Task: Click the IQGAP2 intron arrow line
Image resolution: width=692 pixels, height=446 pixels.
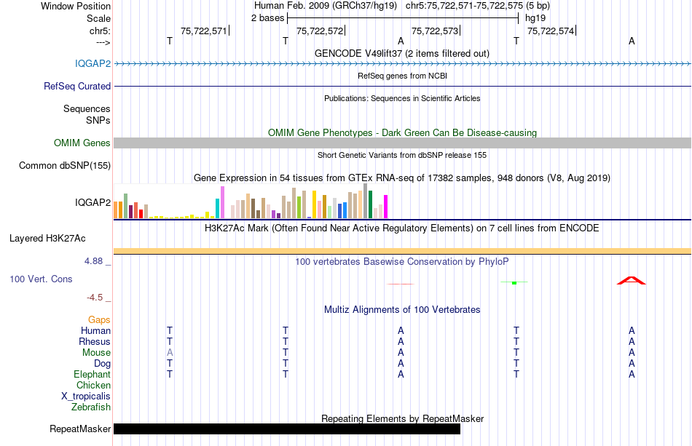Action: pyautogui.click(x=402, y=64)
